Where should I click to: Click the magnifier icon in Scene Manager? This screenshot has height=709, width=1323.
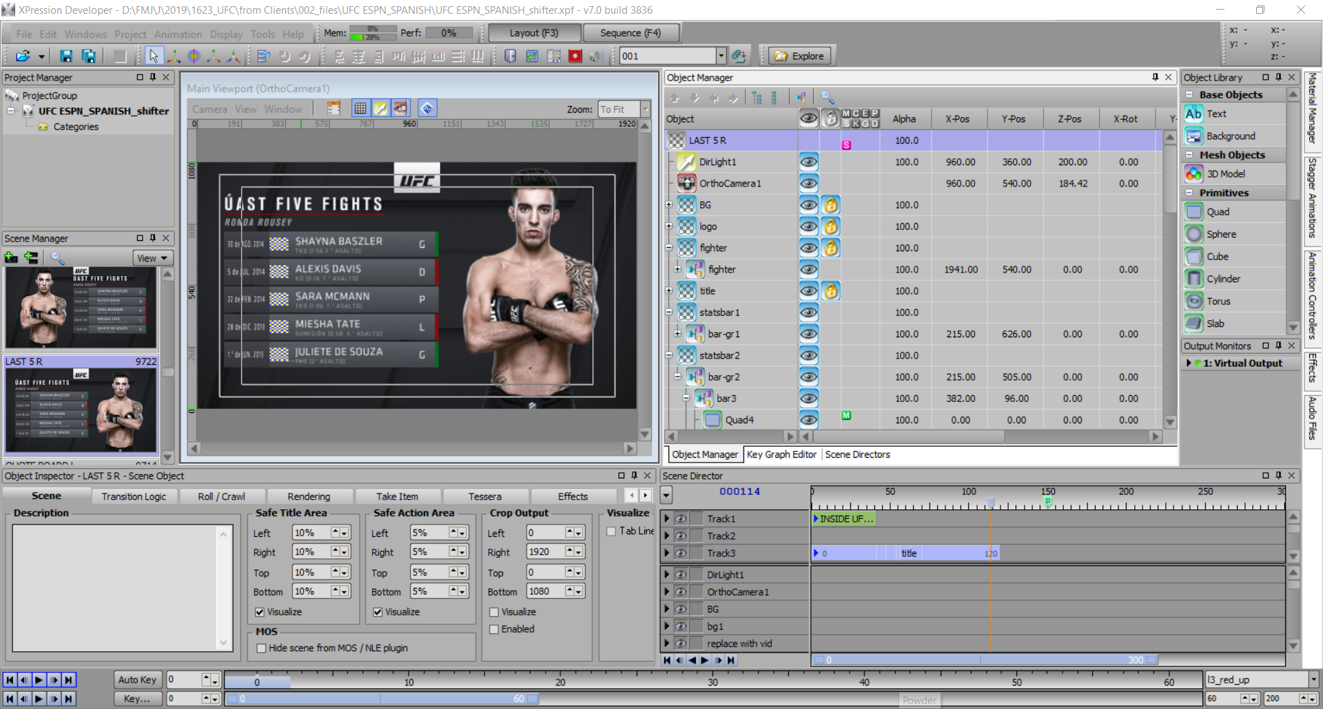point(58,257)
